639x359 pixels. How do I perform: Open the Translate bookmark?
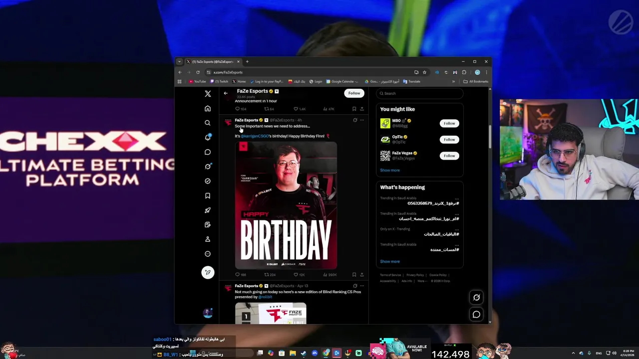coord(411,81)
